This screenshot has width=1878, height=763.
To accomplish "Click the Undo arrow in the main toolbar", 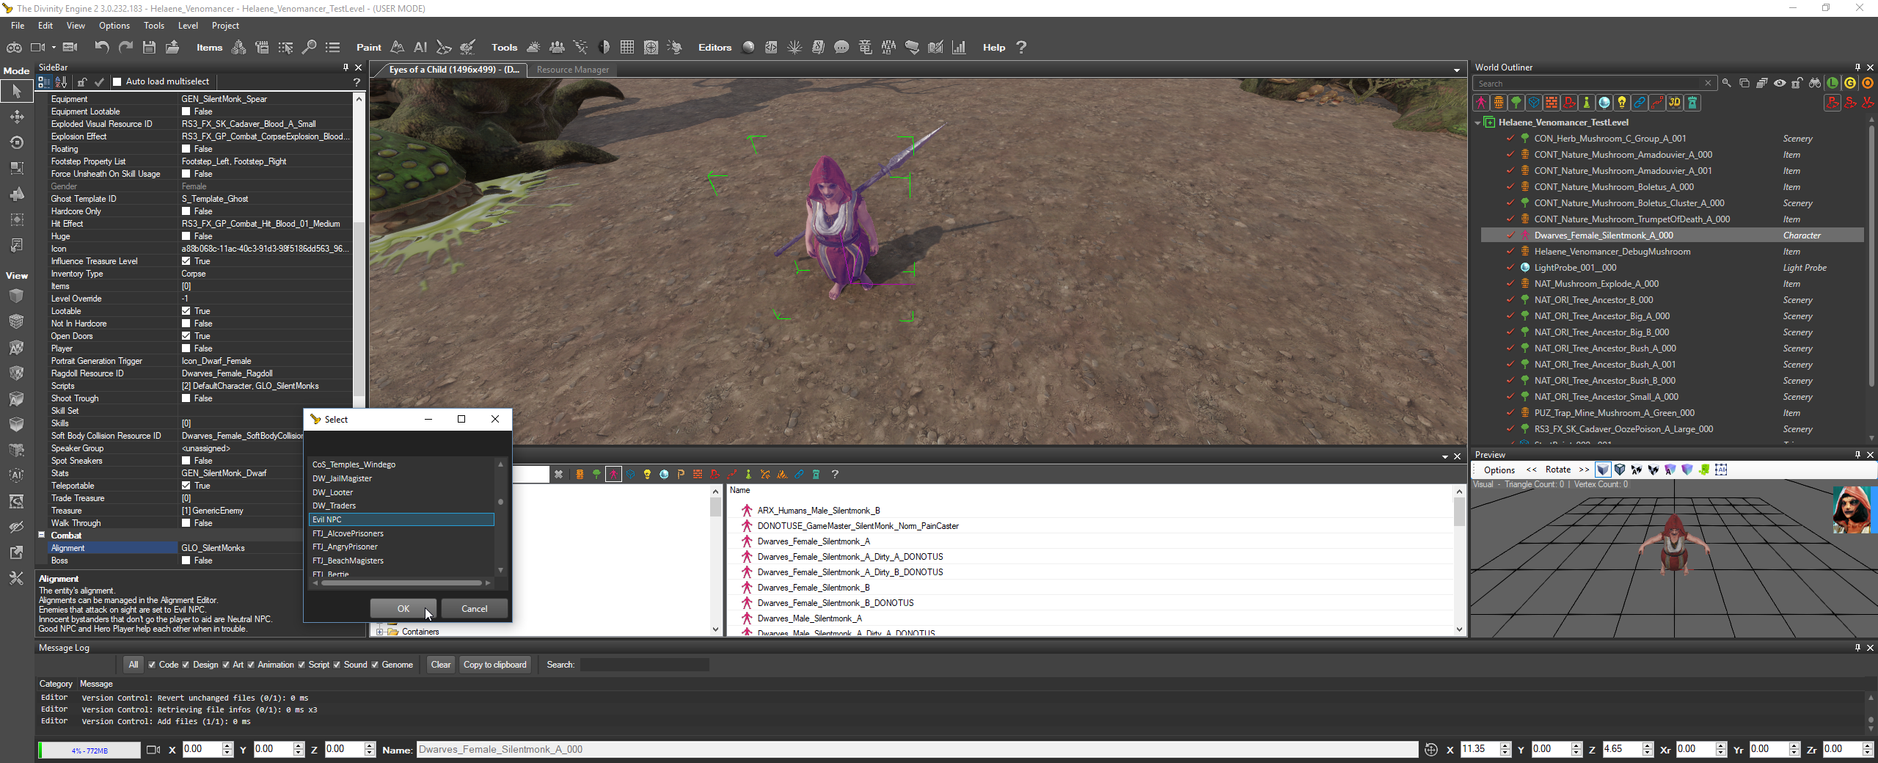I will (102, 47).
